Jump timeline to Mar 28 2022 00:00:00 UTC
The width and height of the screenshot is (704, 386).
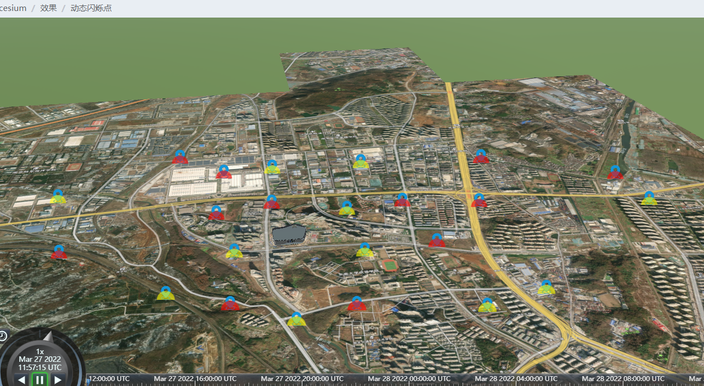pyautogui.click(x=409, y=379)
